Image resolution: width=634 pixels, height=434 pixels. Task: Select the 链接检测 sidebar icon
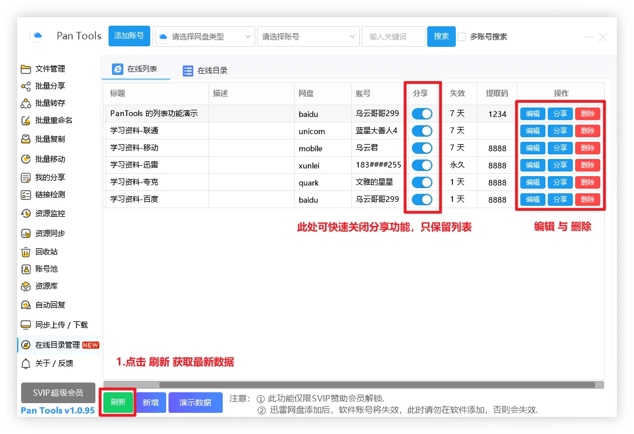[26, 195]
